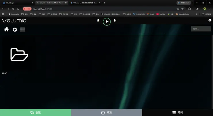Image resolution: width=213 pixels, height=116 pixels.
Task: Open the Extensions puzzle icon
Action: [x=190, y=9]
